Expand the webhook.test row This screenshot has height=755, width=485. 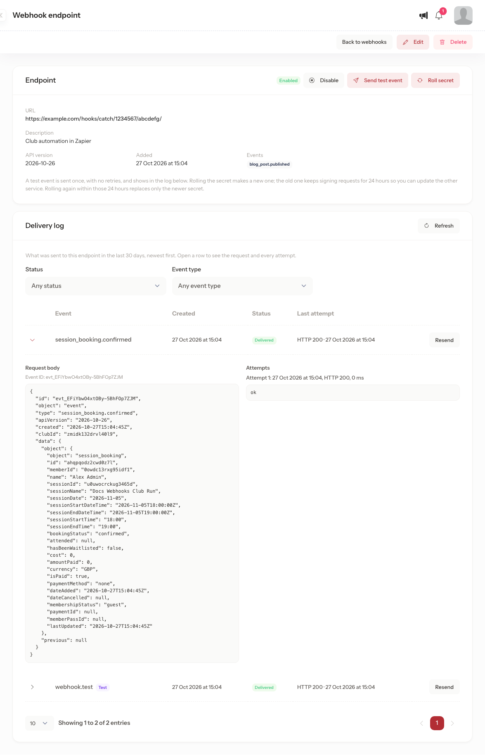[x=32, y=687]
